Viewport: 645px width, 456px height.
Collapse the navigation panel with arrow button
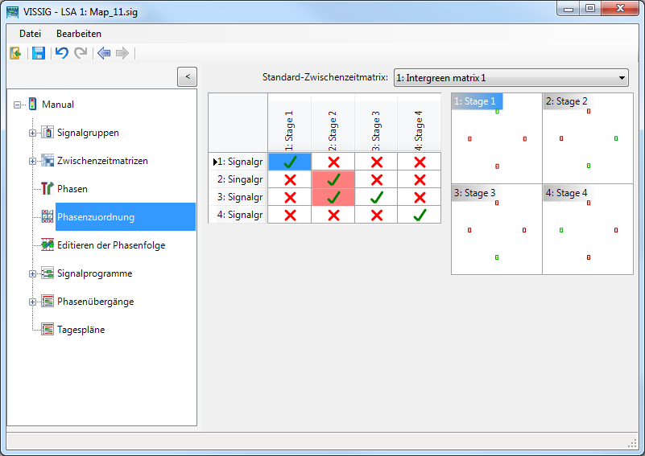tap(187, 76)
